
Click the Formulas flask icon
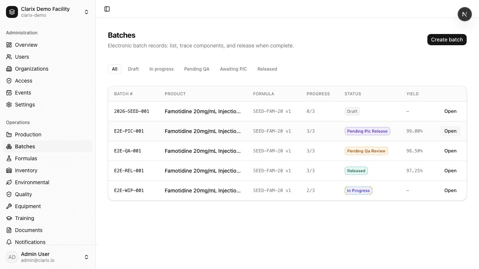click(x=9, y=158)
